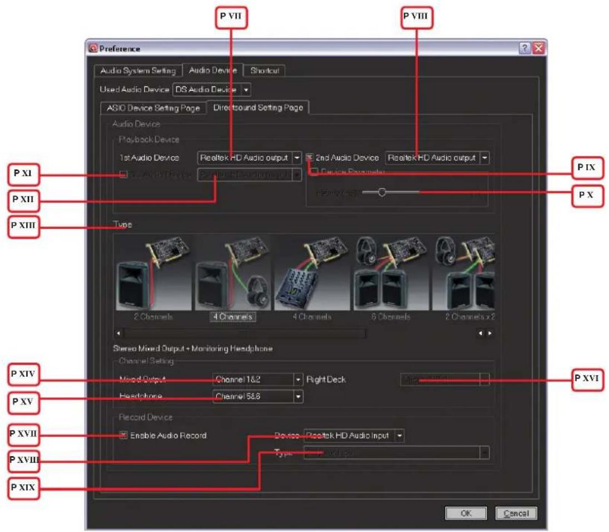609x532 pixels.
Task: Click the device parameter slider handle
Action: coord(382,192)
